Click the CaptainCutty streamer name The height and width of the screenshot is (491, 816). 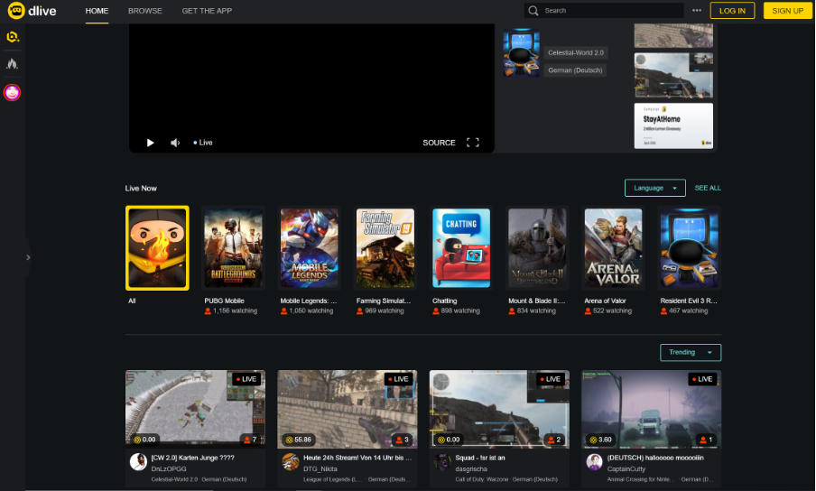coord(626,468)
